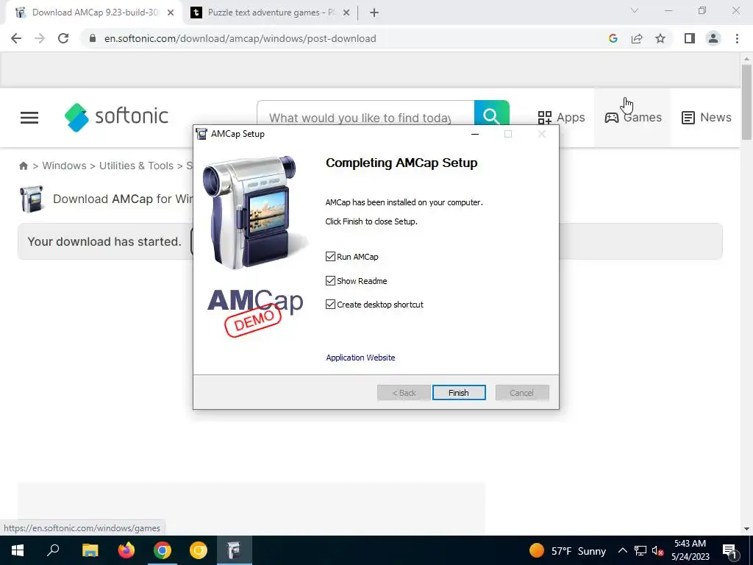Image resolution: width=753 pixels, height=565 pixels.
Task: Open weather widget showing 57°F Sunny
Action: click(567, 550)
